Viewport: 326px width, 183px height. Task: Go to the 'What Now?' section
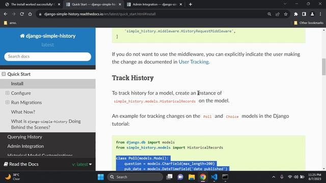click(x=23, y=112)
